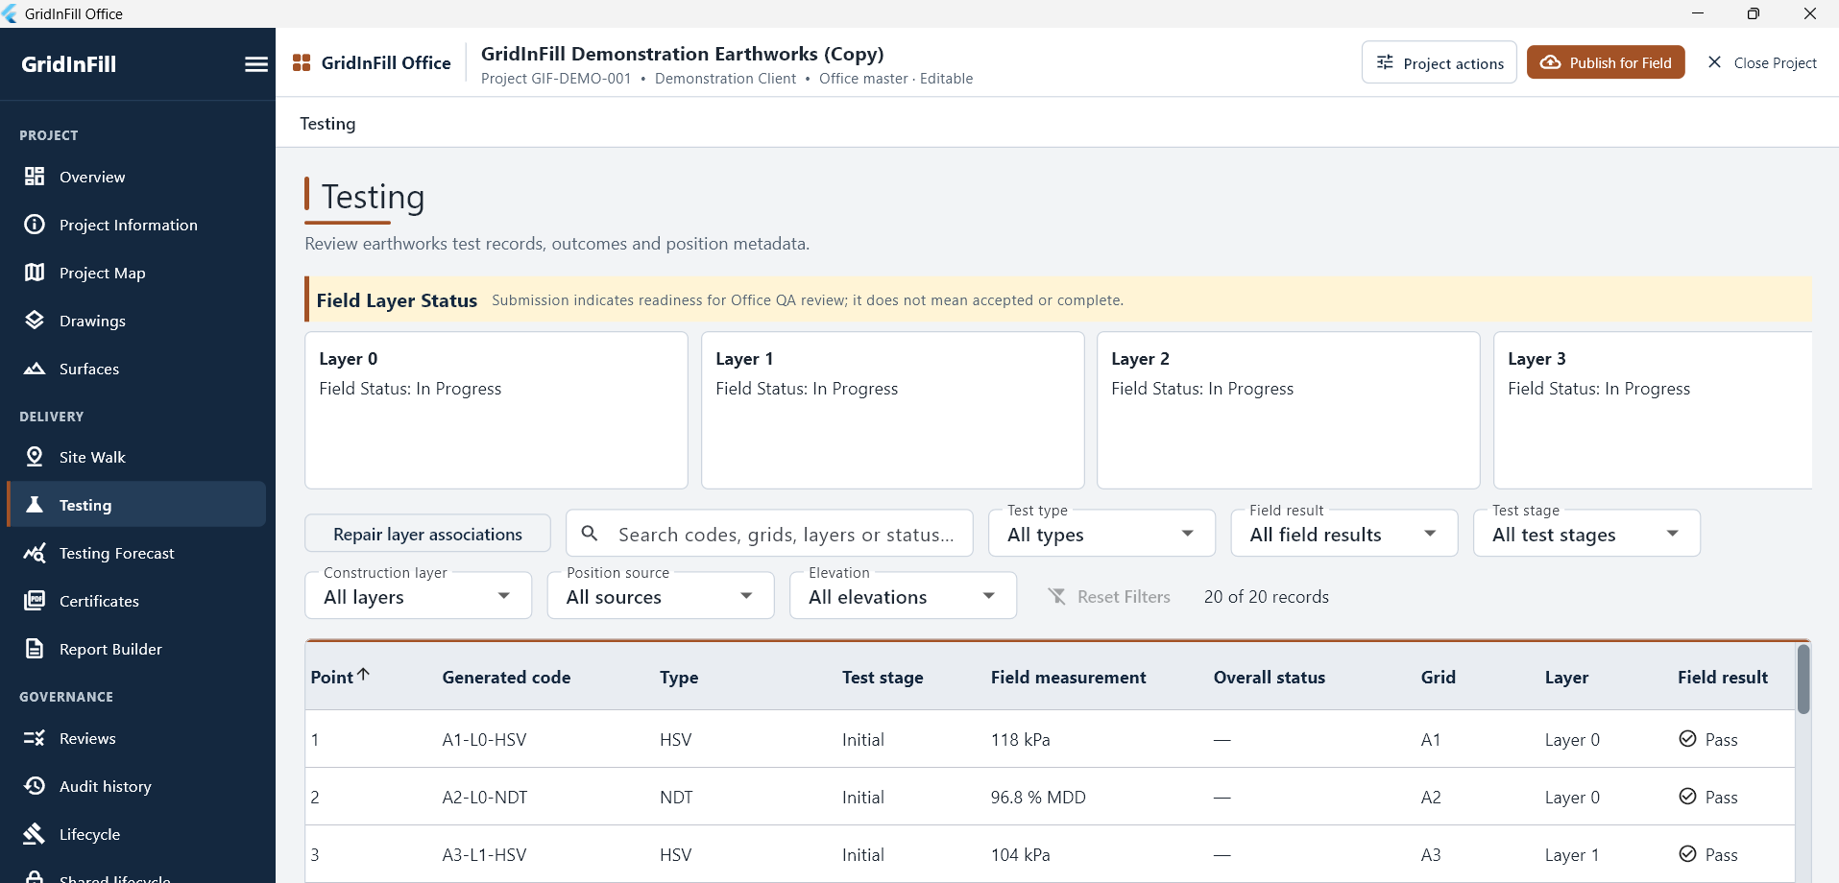Click the 104 kPa measurement cell
The width and height of the screenshot is (1839, 883).
pyautogui.click(x=1020, y=854)
